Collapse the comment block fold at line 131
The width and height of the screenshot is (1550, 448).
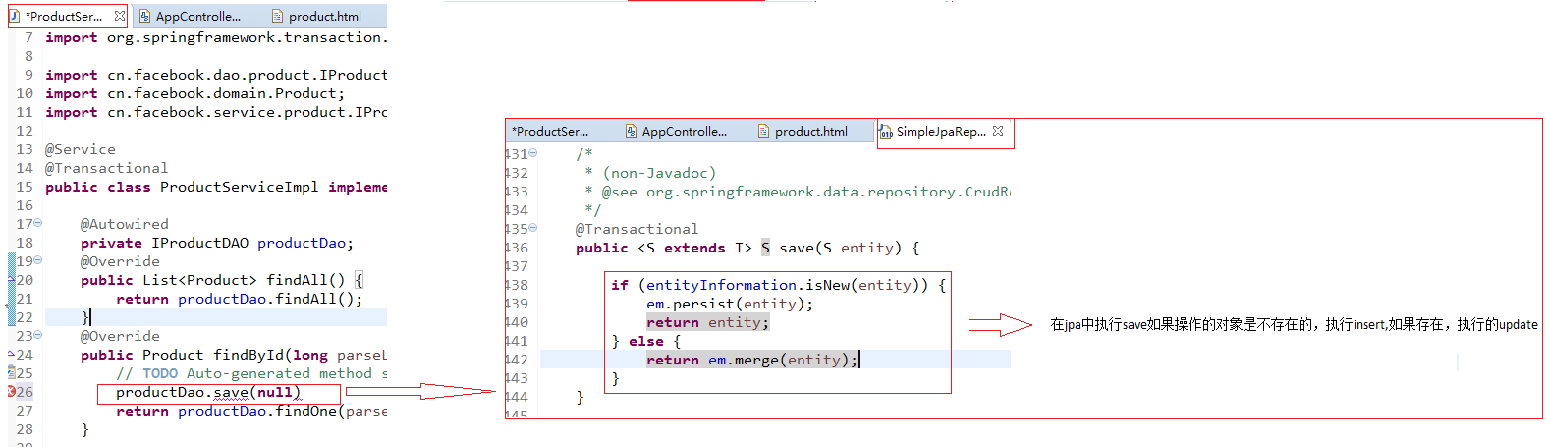tap(533, 153)
